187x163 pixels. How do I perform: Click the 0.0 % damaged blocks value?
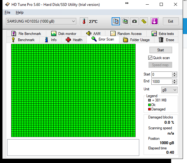coord(169,122)
